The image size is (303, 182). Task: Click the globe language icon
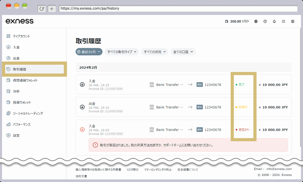coord(256,22)
